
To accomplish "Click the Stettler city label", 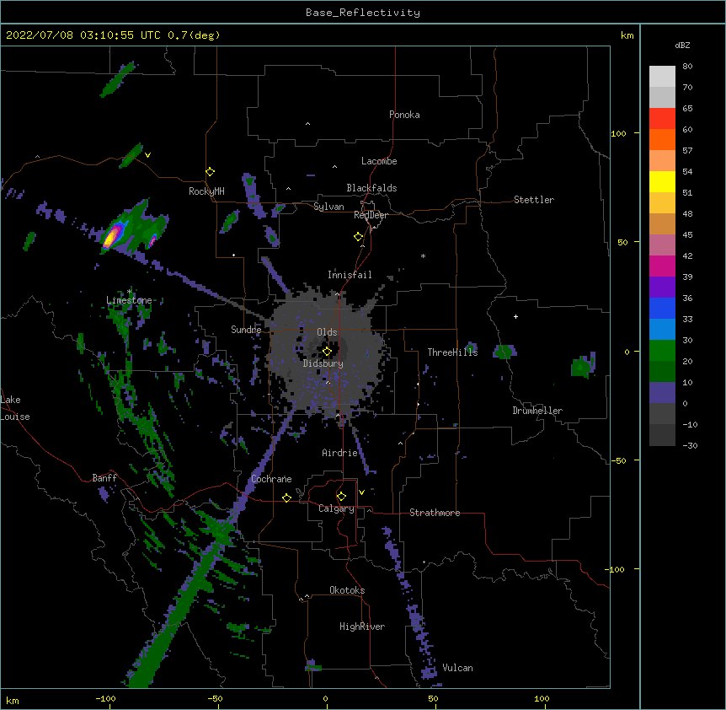I will (x=534, y=200).
